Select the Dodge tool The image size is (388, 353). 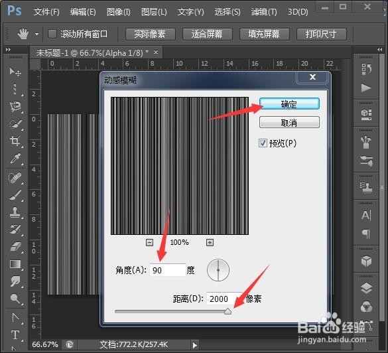[15, 299]
